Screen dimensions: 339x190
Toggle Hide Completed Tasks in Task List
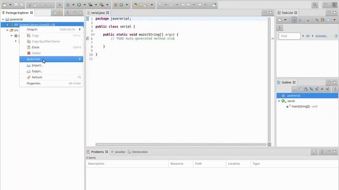coord(317,20)
